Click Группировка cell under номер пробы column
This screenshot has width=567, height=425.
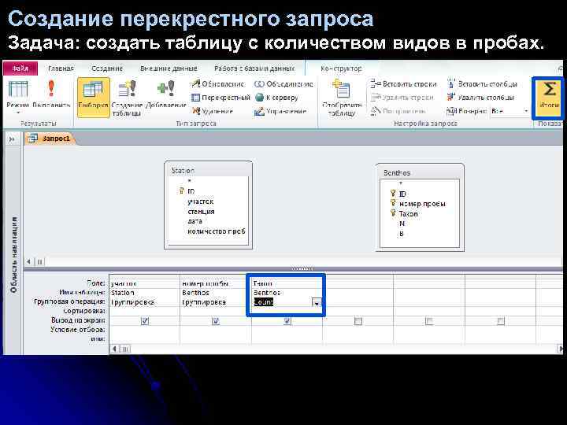216,302
